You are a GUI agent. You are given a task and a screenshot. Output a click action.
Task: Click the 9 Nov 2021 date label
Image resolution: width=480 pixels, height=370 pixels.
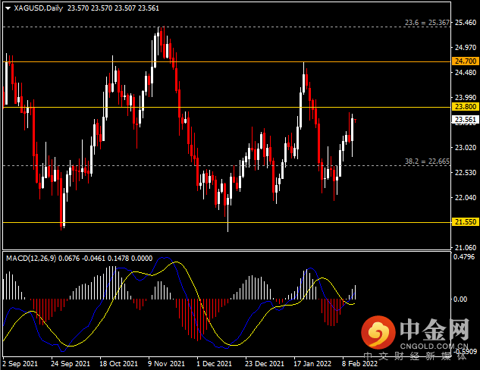(x=166, y=364)
